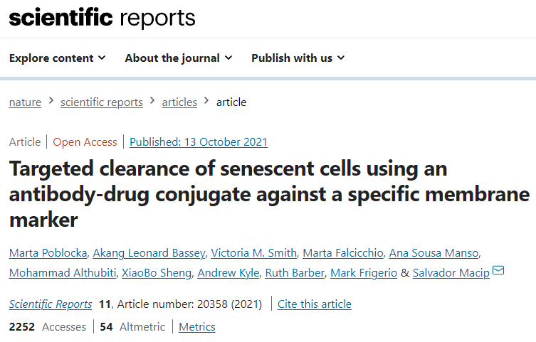Screen dimensions: 536x342
Task: Open the About the journal menu
Action: [179, 58]
